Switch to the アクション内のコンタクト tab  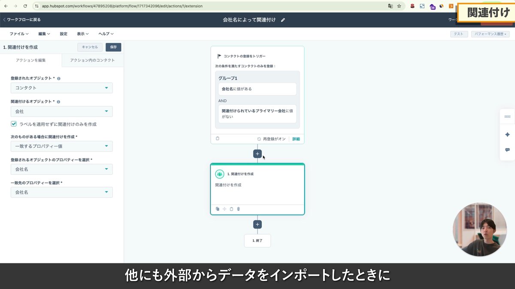[x=92, y=60]
